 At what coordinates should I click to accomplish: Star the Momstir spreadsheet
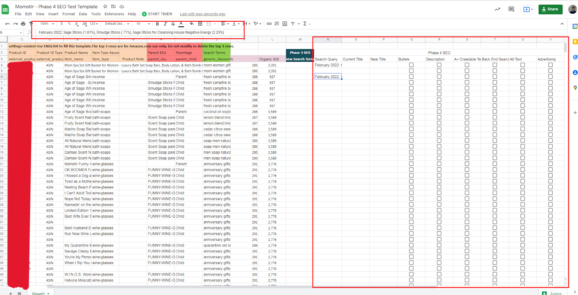105,7
